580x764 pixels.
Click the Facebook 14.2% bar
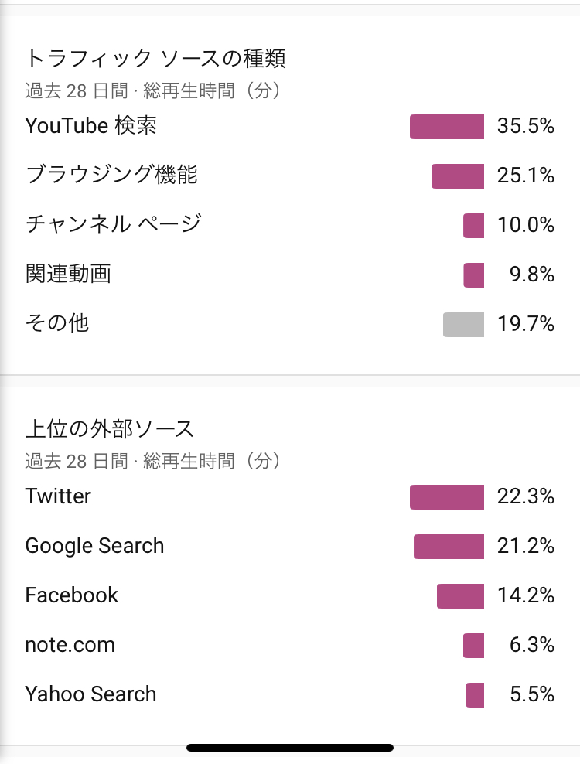point(461,596)
